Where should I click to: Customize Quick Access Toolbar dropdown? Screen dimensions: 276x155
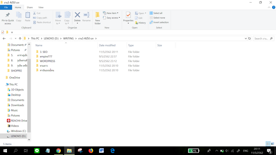[12, 32]
